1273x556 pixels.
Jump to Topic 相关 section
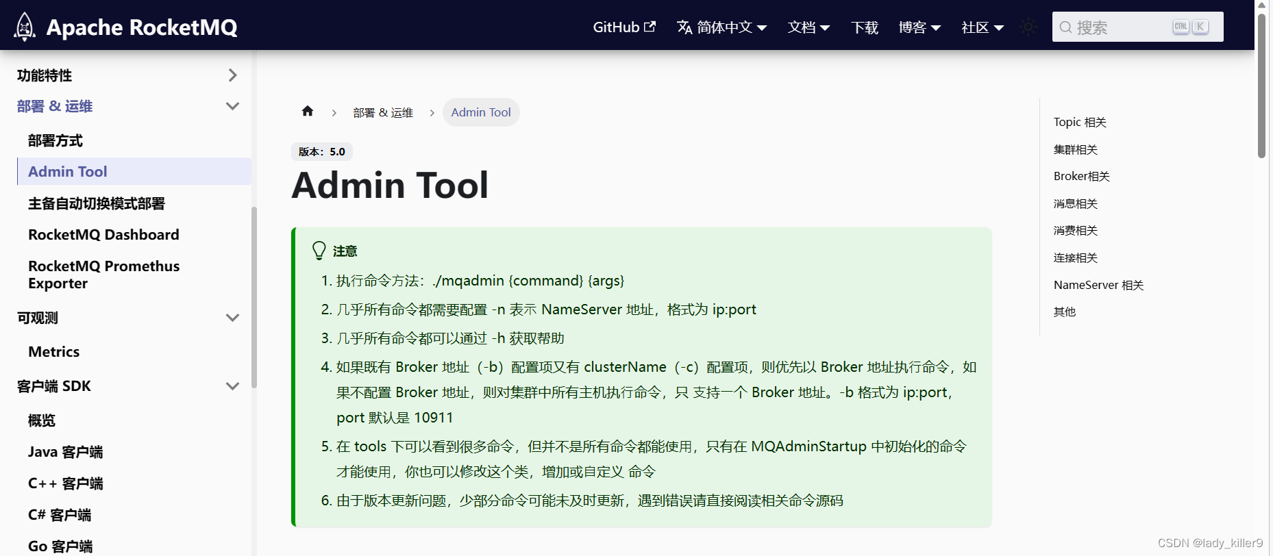pos(1080,122)
